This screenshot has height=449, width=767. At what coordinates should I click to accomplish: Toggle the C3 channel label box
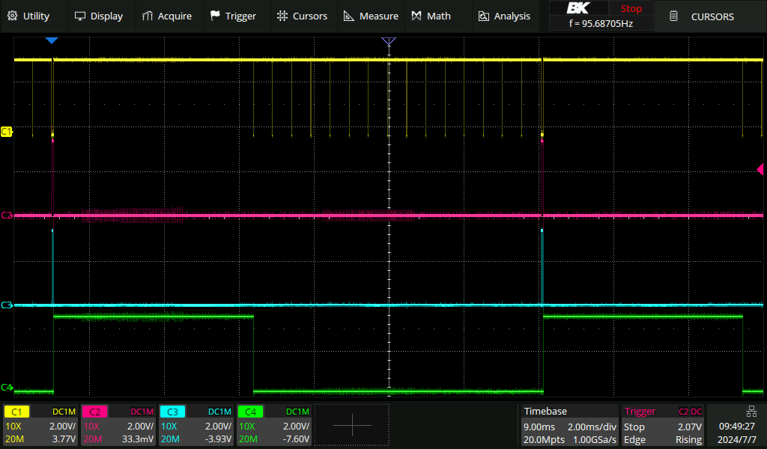coord(172,412)
